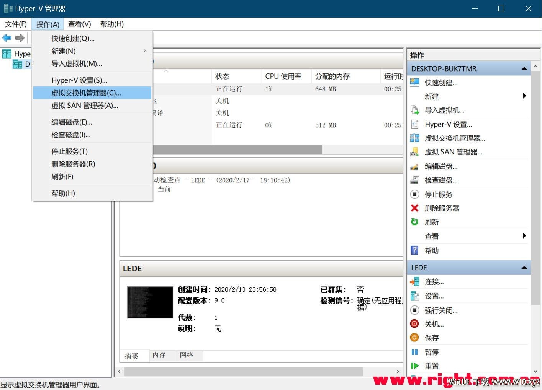Click the back arrow toolbar icon
Image resolution: width=542 pixels, height=390 pixels.
[x=7, y=38]
